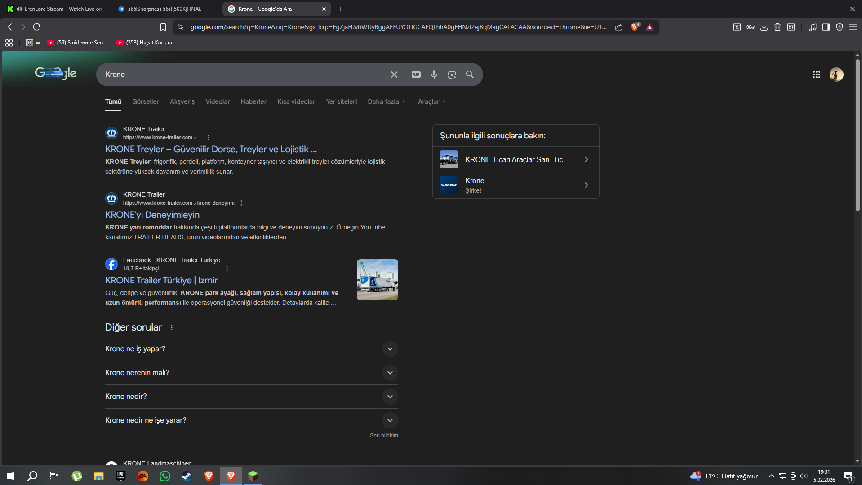Select the Kısa videolar search tab
This screenshot has width=862, height=485.
(x=296, y=101)
